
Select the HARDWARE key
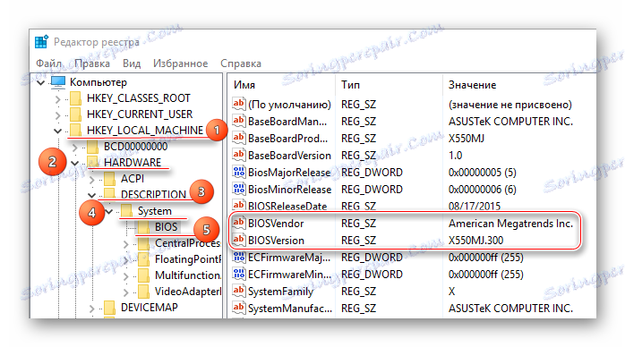[x=133, y=163]
